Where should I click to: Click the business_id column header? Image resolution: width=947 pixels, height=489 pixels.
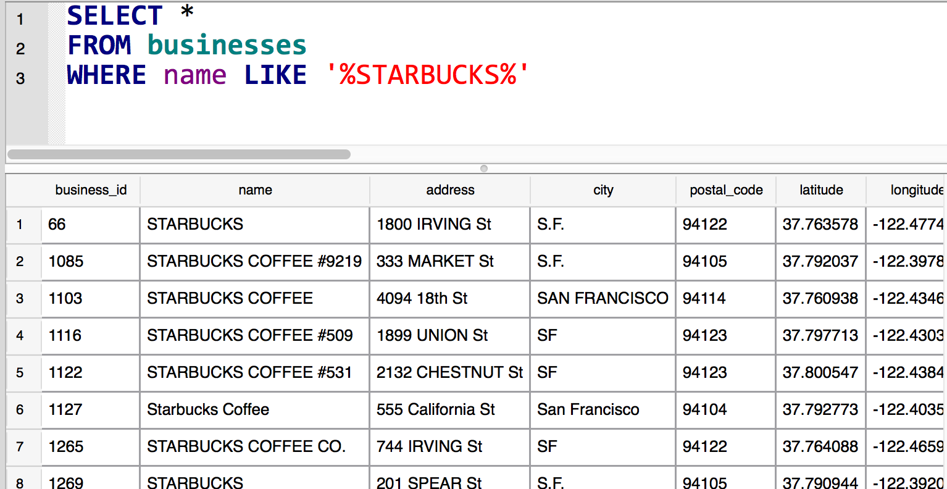click(x=91, y=190)
